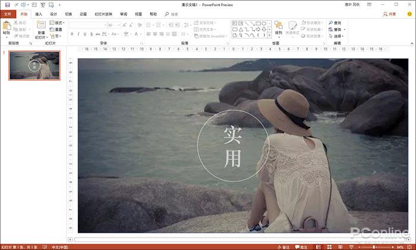Switch to the Insert (插入) tab
Screen dimensions: 416x250
click(39, 13)
